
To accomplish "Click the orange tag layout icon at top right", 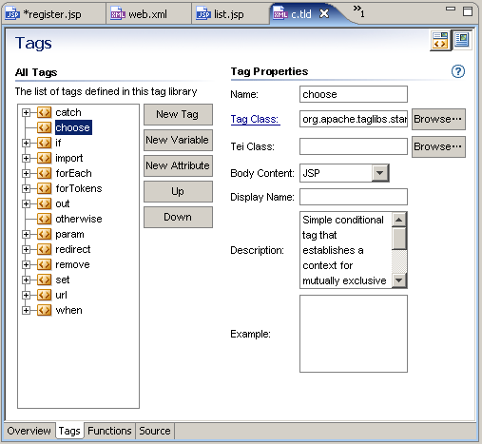I will [x=440, y=41].
